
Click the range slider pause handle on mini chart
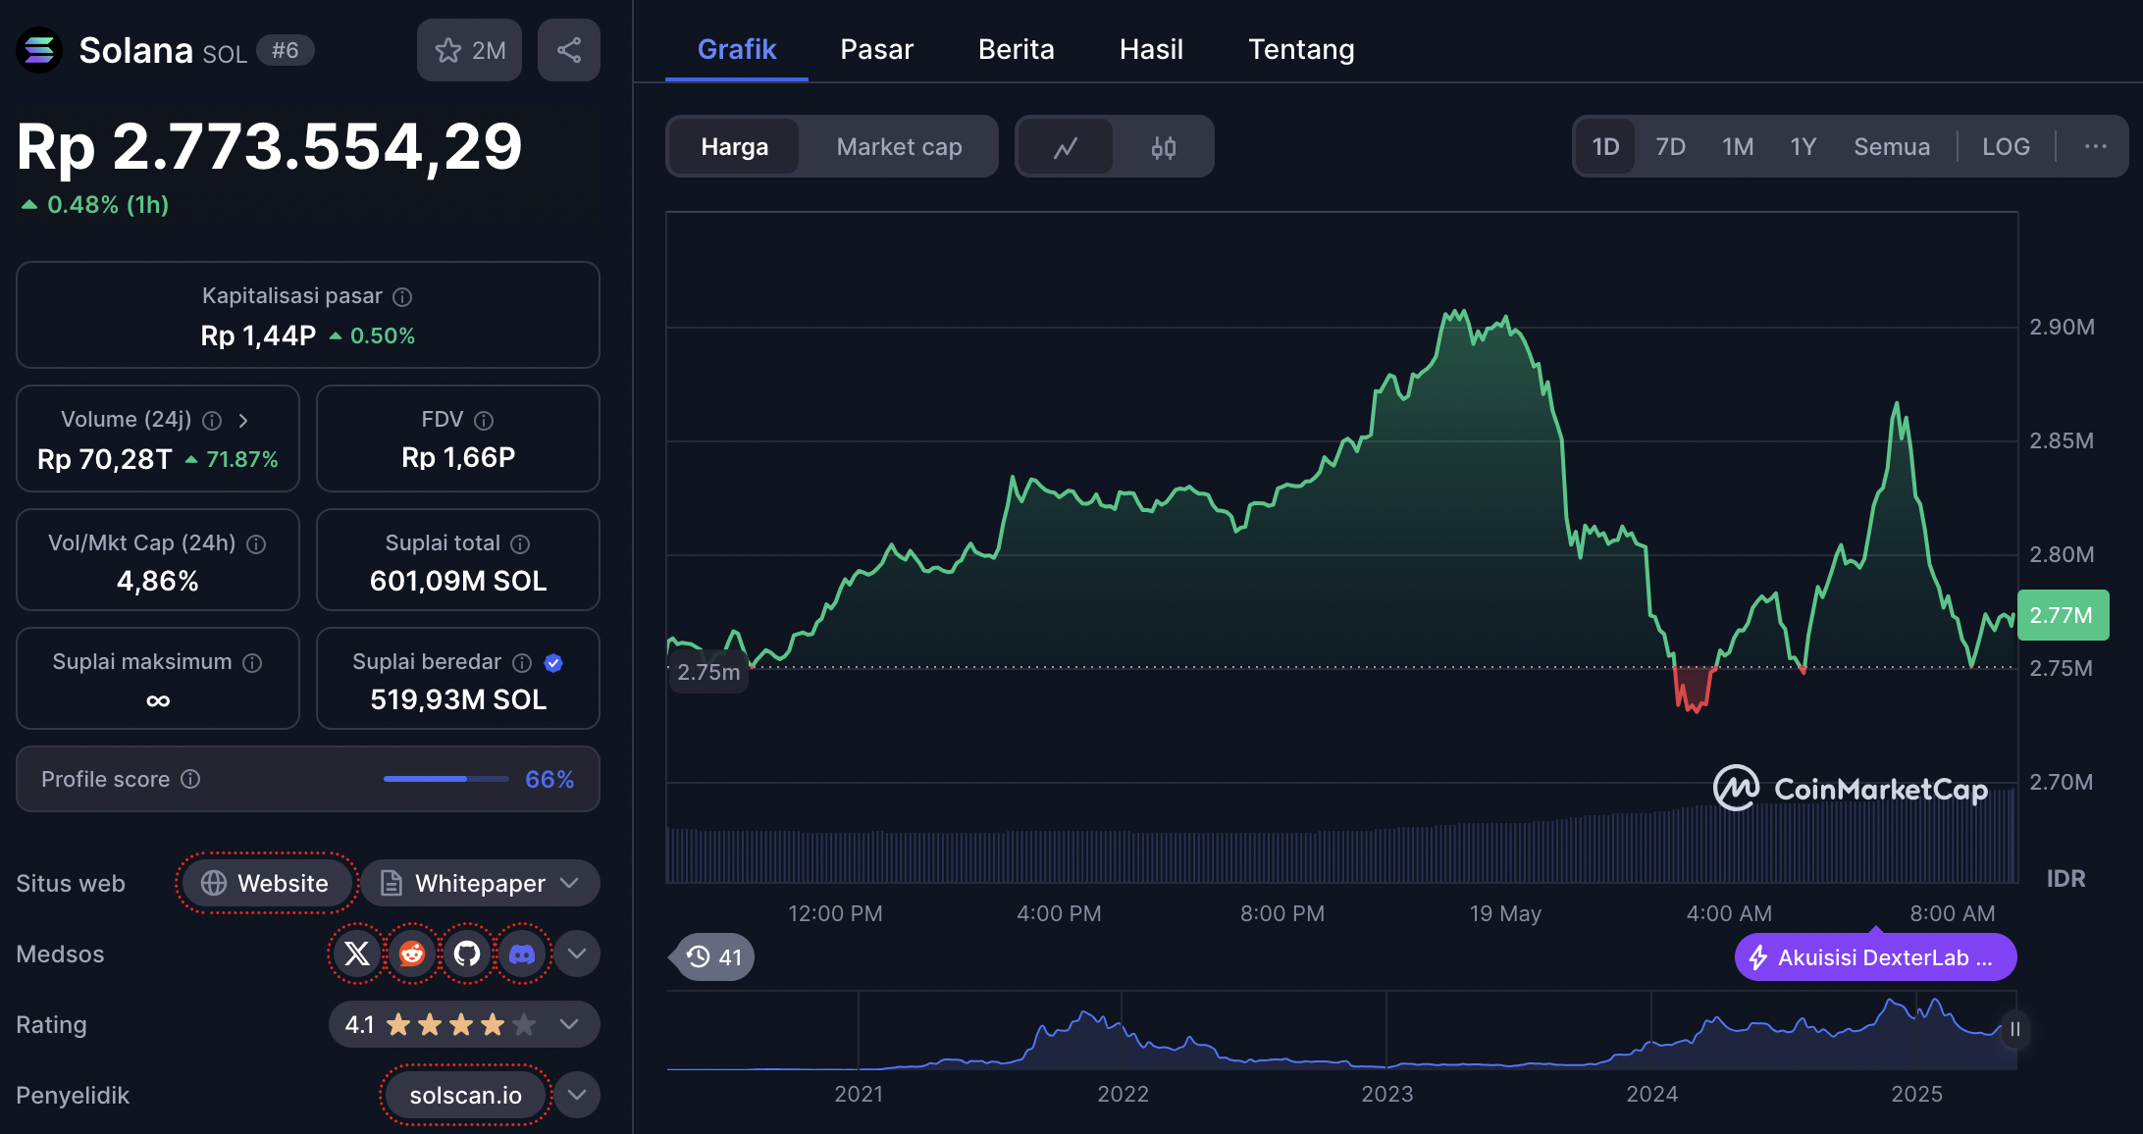2014,1029
